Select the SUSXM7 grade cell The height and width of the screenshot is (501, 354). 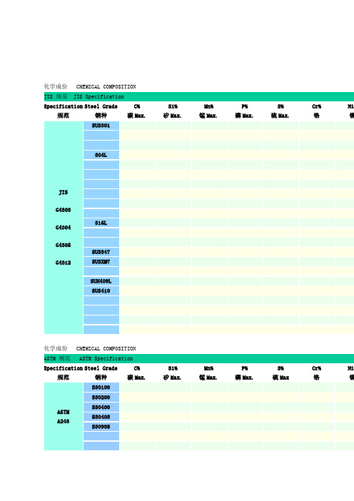pos(101,262)
